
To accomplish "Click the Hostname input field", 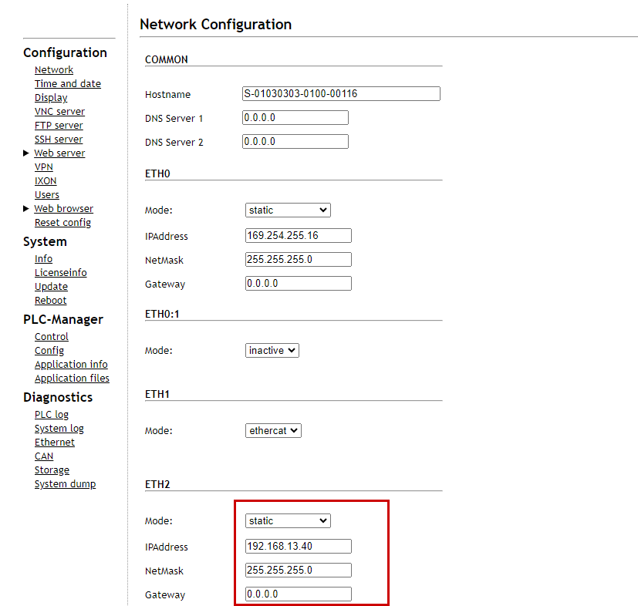I will pos(341,93).
